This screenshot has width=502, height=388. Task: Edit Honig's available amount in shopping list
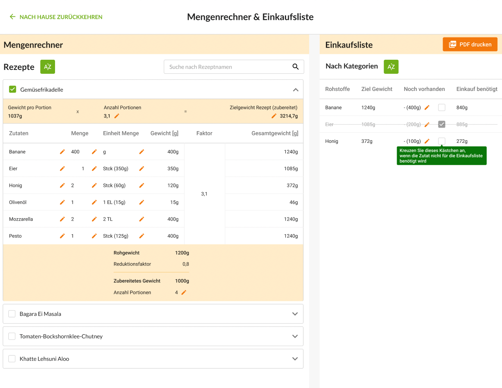coord(427,141)
